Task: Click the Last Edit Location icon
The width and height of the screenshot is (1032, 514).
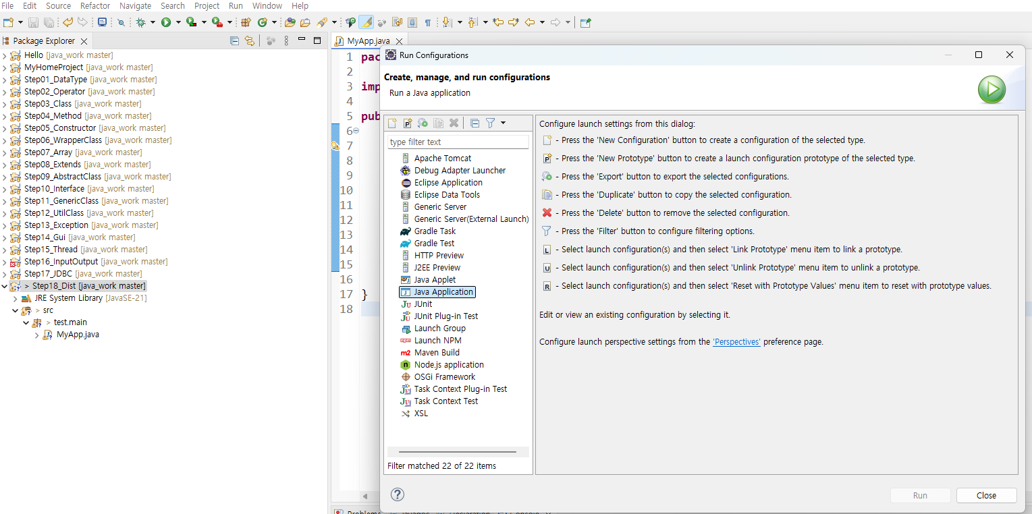Action: [x=498, y=22]
